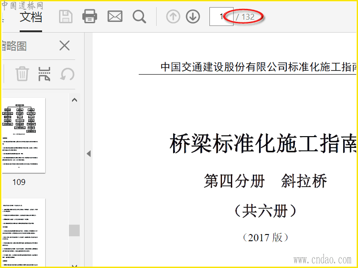Click the thumbnail panel scrollbar thumb

[x=74, y=230]
